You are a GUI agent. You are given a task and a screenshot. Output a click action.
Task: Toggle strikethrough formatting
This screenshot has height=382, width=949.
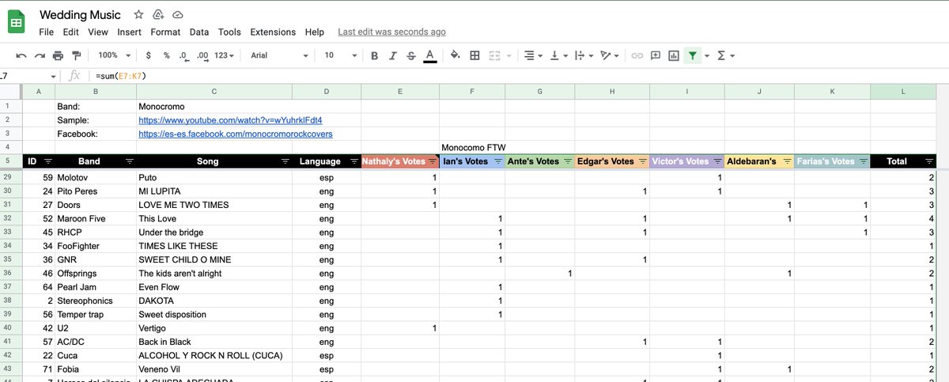tap(410, 55)
